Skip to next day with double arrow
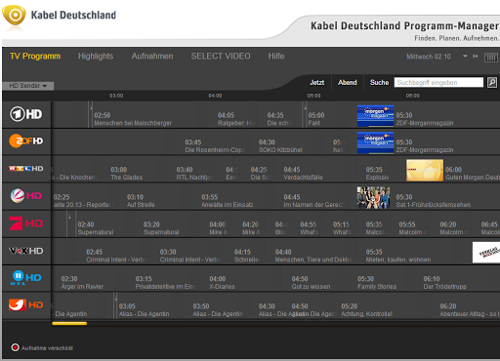500x361 pixels. point(476,57)
